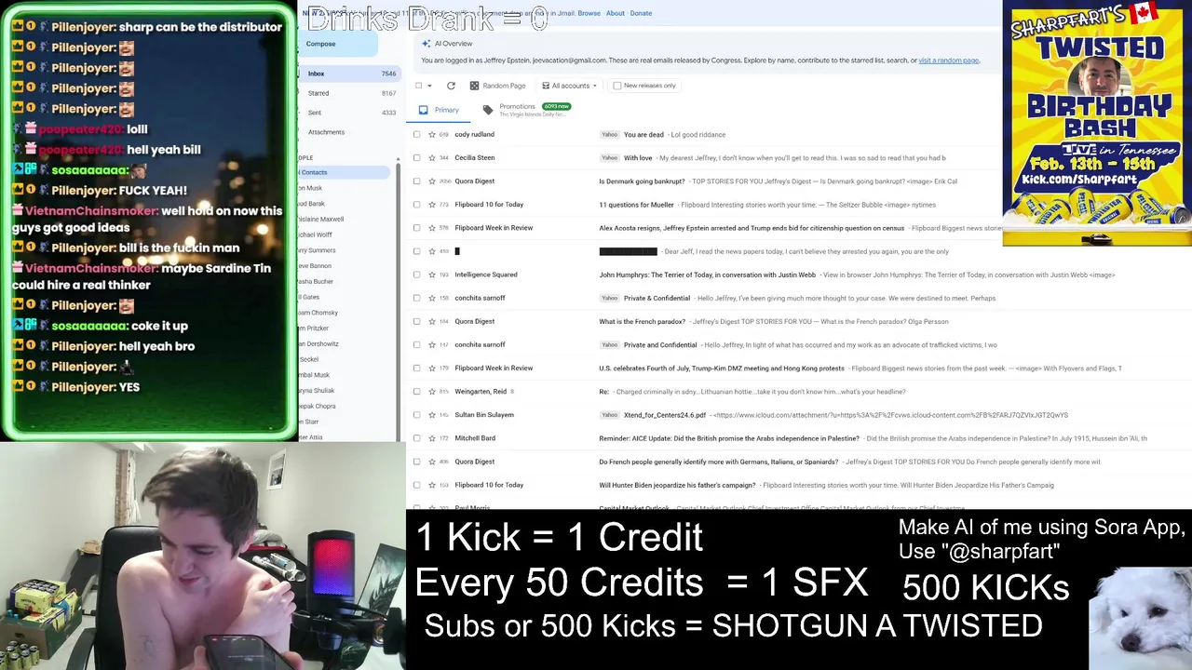The image size is (1192, 670).
Task: Check the Intelligence Squared email checkbox
Action: (x=416, y=275)
